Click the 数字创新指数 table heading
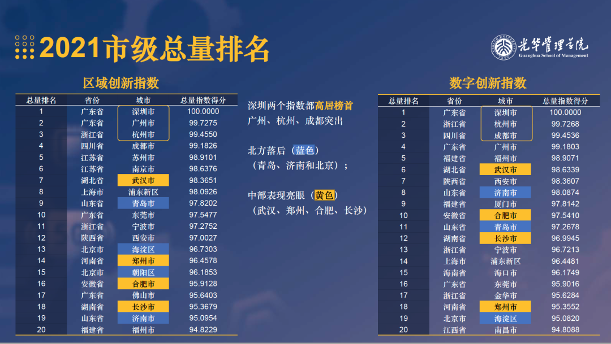The height and width of the screenshot is (344, 611). click(x=488, y=83)
